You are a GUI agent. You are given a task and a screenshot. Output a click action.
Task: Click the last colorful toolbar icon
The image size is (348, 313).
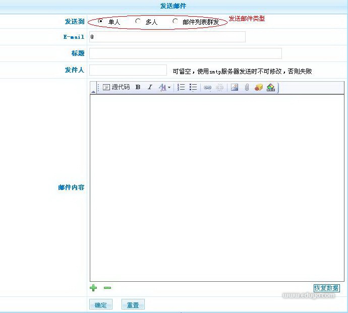coord(271,87)
